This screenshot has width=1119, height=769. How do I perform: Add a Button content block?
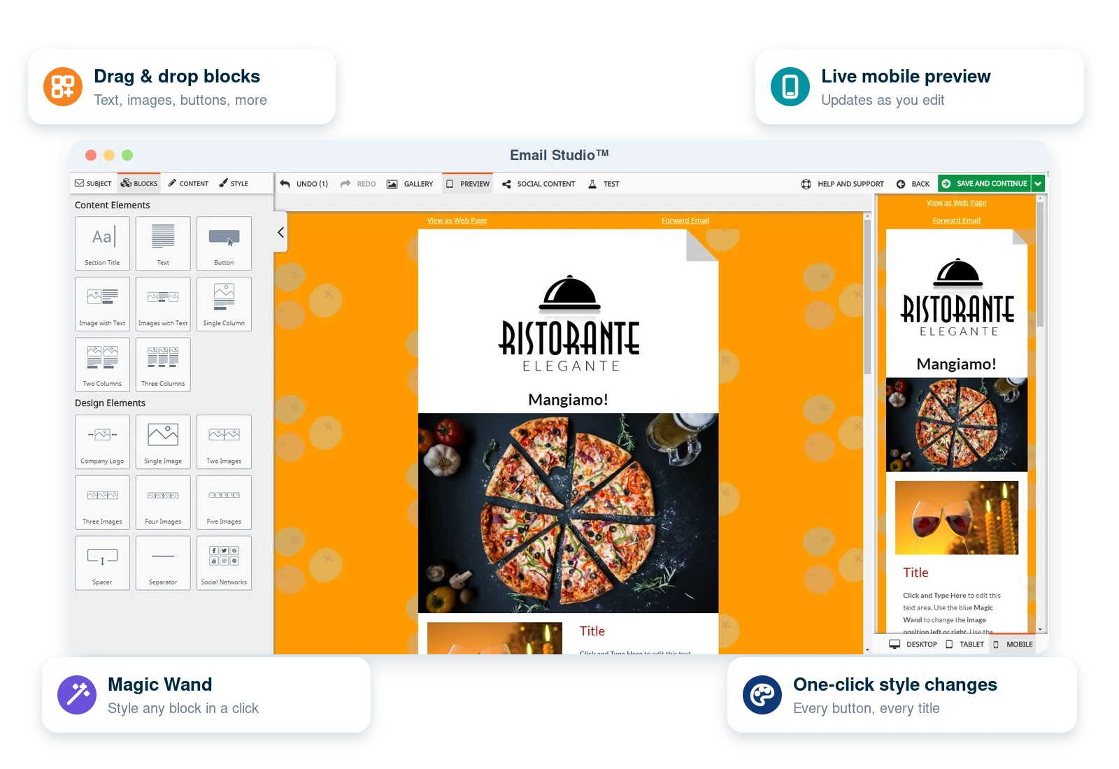point(224,243)
